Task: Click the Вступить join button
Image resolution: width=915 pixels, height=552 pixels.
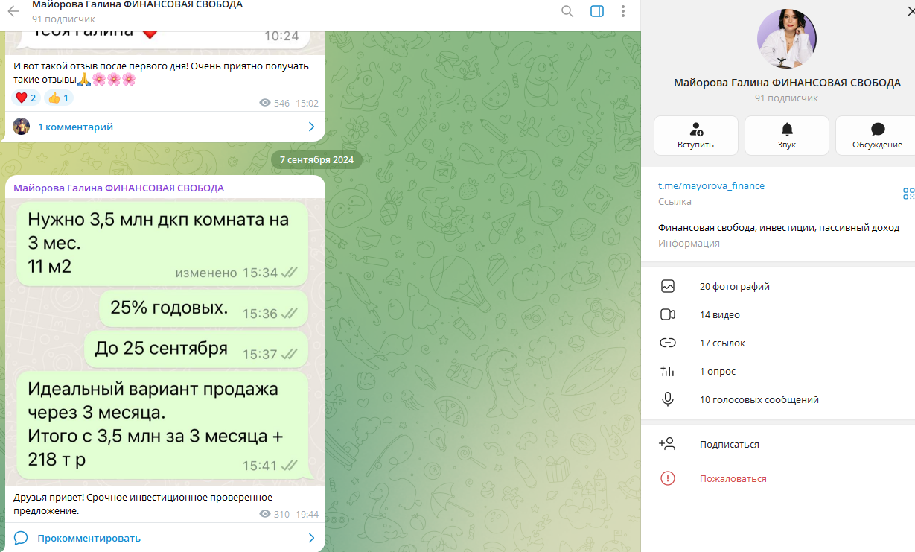Action: click(x=696, y=136)
